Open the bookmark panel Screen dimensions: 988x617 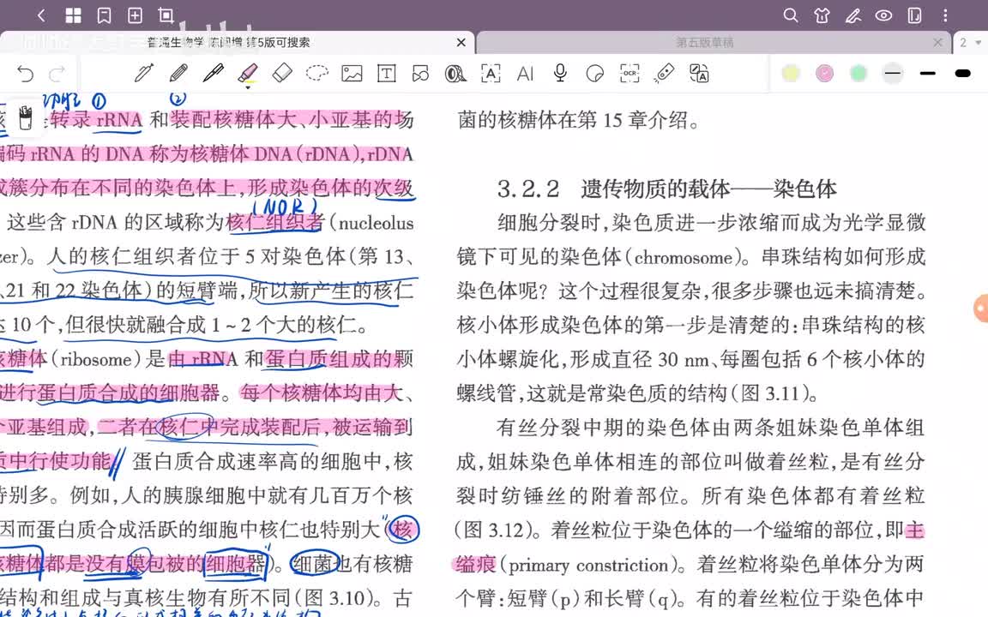104,15
